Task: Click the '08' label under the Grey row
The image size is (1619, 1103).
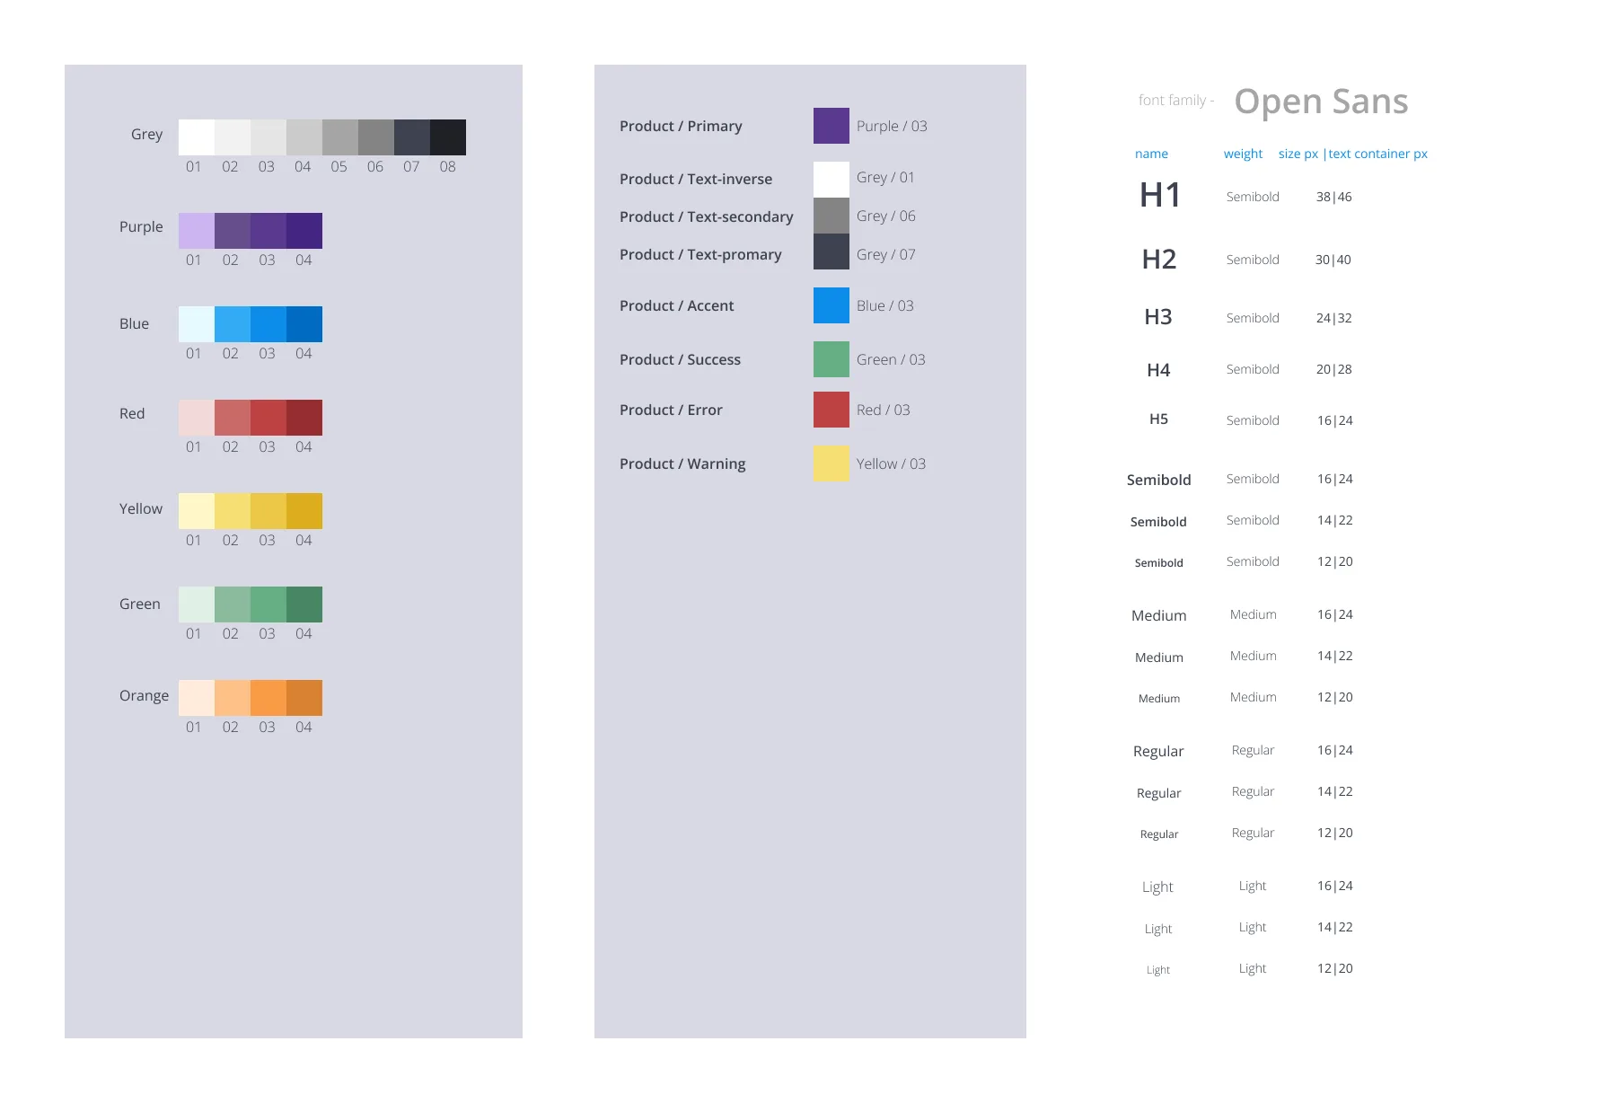Action: 448,166
